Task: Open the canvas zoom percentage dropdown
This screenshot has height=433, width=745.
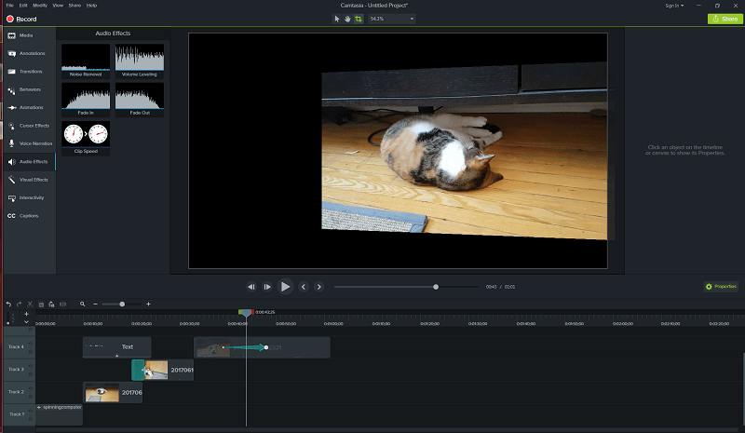Action: pyautogui.click(x=392, y=19)
